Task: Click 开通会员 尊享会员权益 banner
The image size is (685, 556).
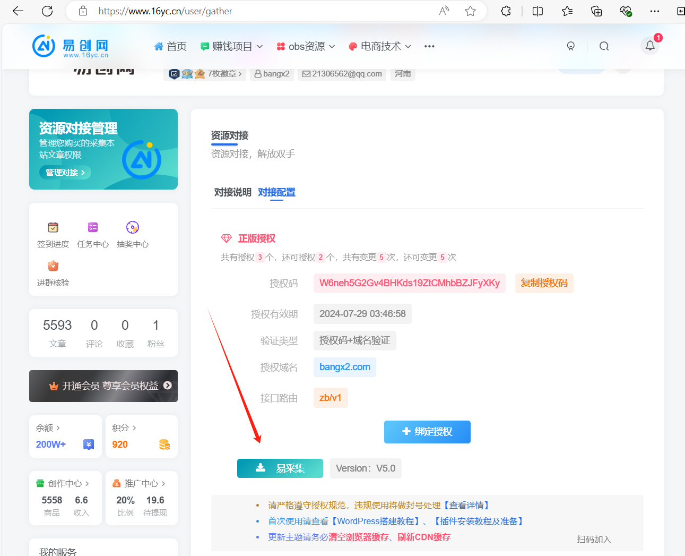Action: click(103, 386)
